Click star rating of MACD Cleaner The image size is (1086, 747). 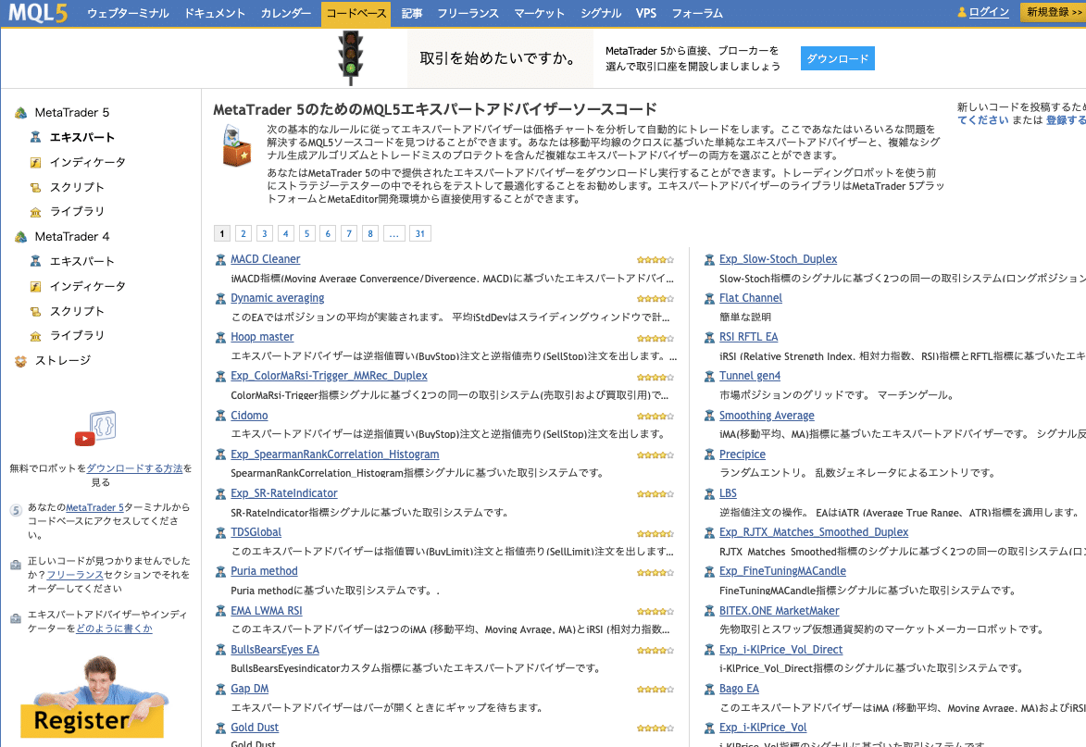(x=655, y=260)
